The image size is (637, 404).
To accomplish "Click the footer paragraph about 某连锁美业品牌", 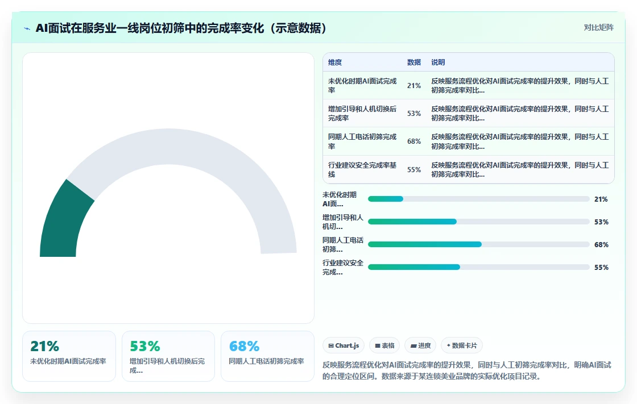I will [467, 370].
